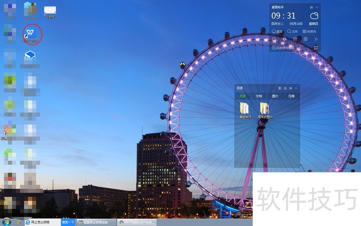The width and height of the screenshot is (361, 226).
Task: Open the 周年庆图片 folder
Action: point(265,110)
